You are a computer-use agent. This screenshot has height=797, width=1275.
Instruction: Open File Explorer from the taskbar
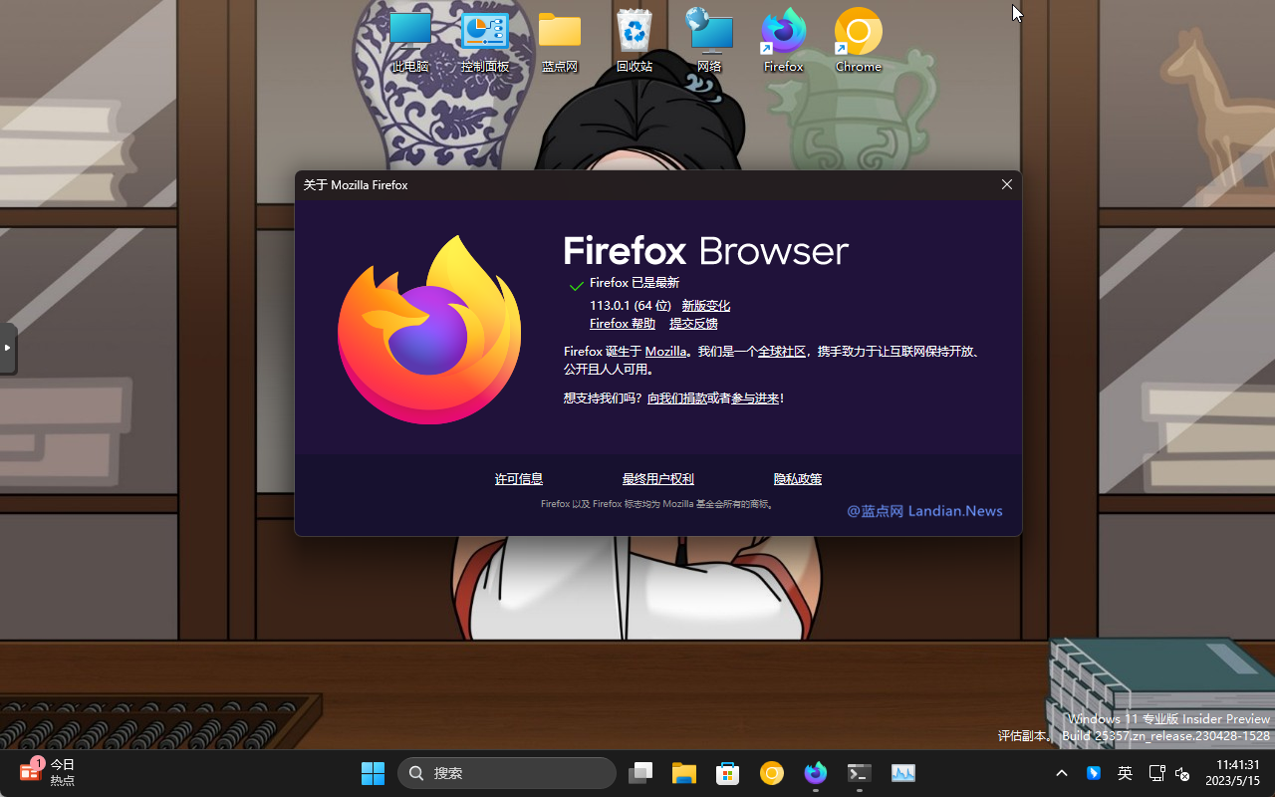click(x=684, y=773)
